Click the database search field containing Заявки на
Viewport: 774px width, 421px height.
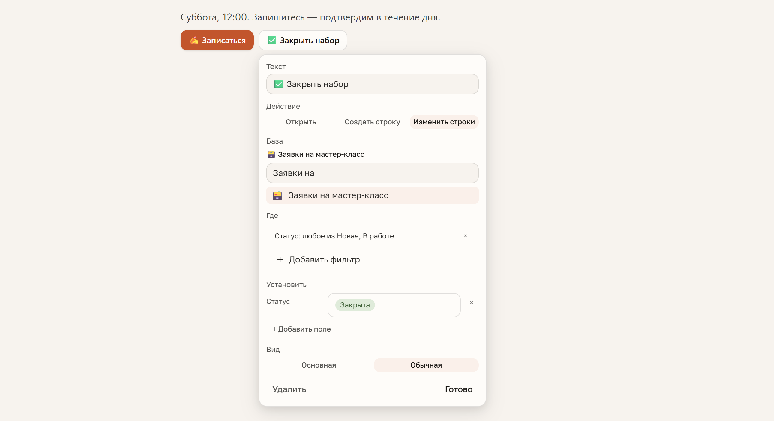point(372,173)
